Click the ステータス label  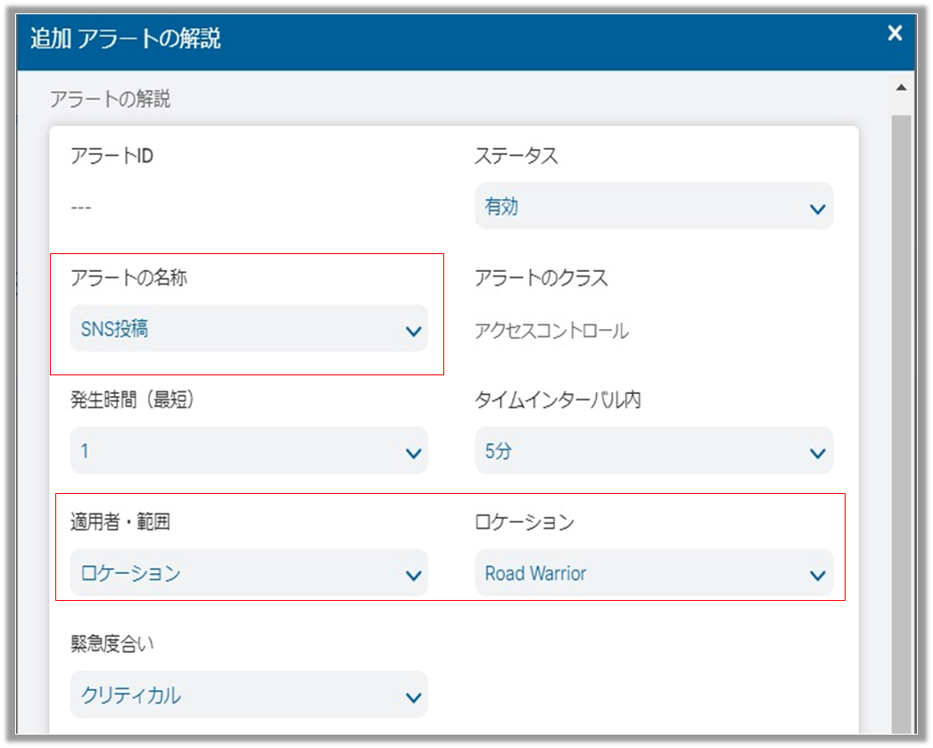pos(516,156)
